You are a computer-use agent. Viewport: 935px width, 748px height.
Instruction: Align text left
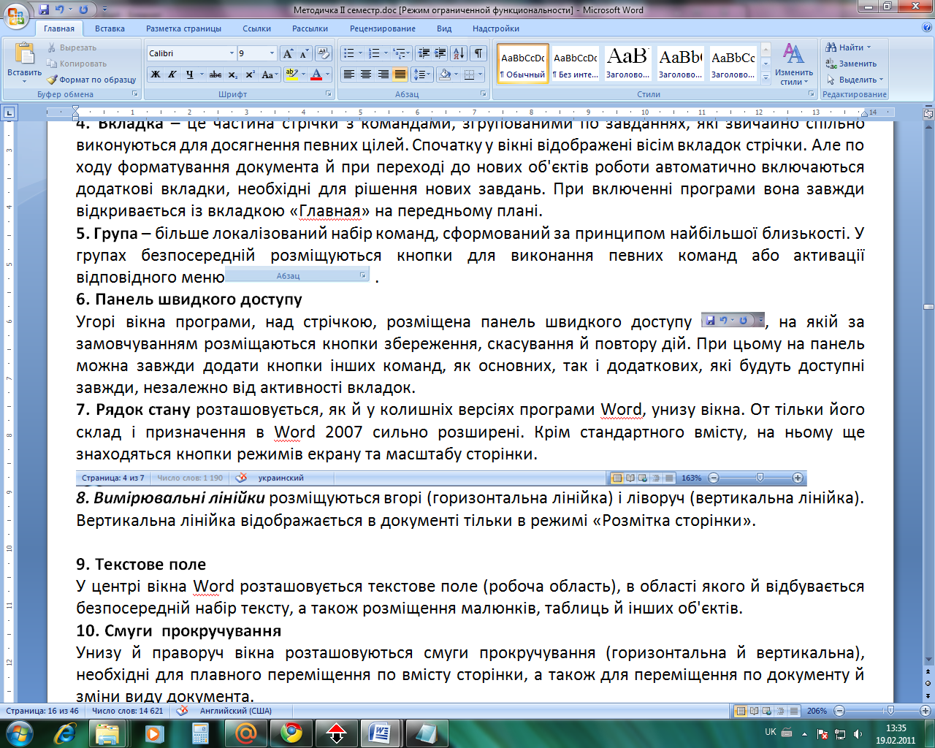point(349,75)
